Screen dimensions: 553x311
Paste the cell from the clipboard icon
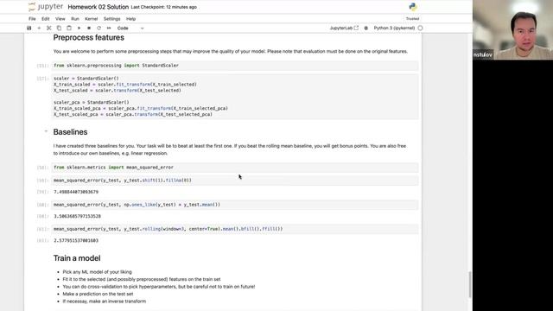(x=69, y=29)
